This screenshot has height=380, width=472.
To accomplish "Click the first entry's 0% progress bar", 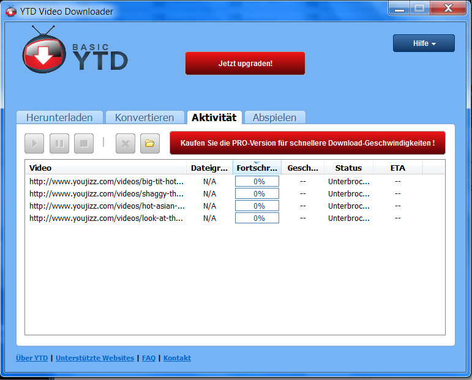I will tap(257, 181).
